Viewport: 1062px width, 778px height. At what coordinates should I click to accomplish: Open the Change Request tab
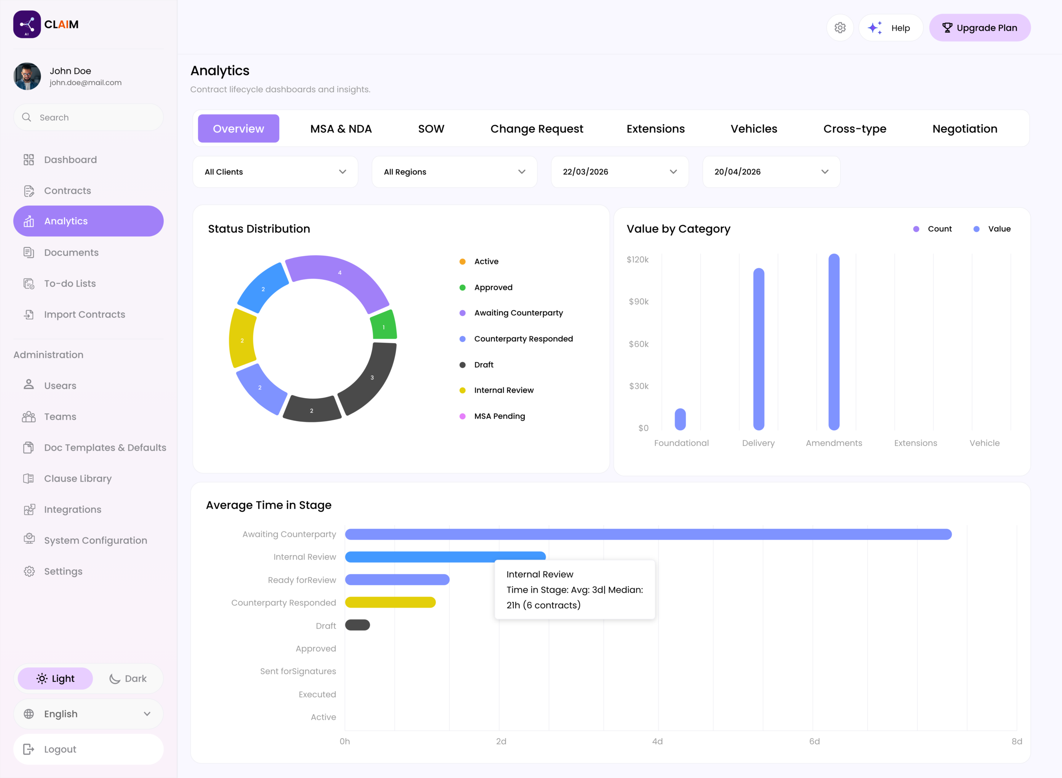[x=537, y=128]
